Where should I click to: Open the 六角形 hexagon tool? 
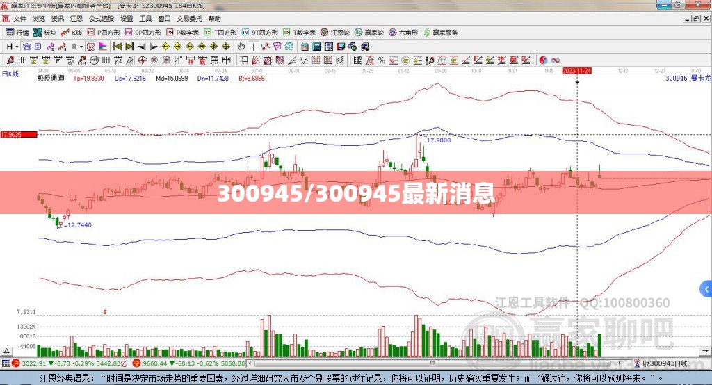(x=403, y=32)
